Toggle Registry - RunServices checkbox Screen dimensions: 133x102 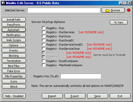[x=43, y=32]
